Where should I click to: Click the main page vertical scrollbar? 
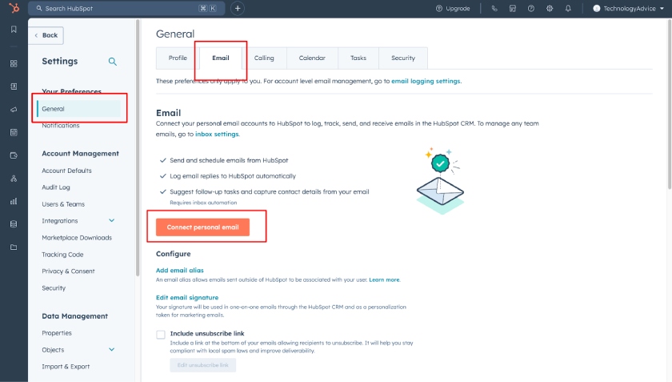pyautogui.click(x=670, y=104)
